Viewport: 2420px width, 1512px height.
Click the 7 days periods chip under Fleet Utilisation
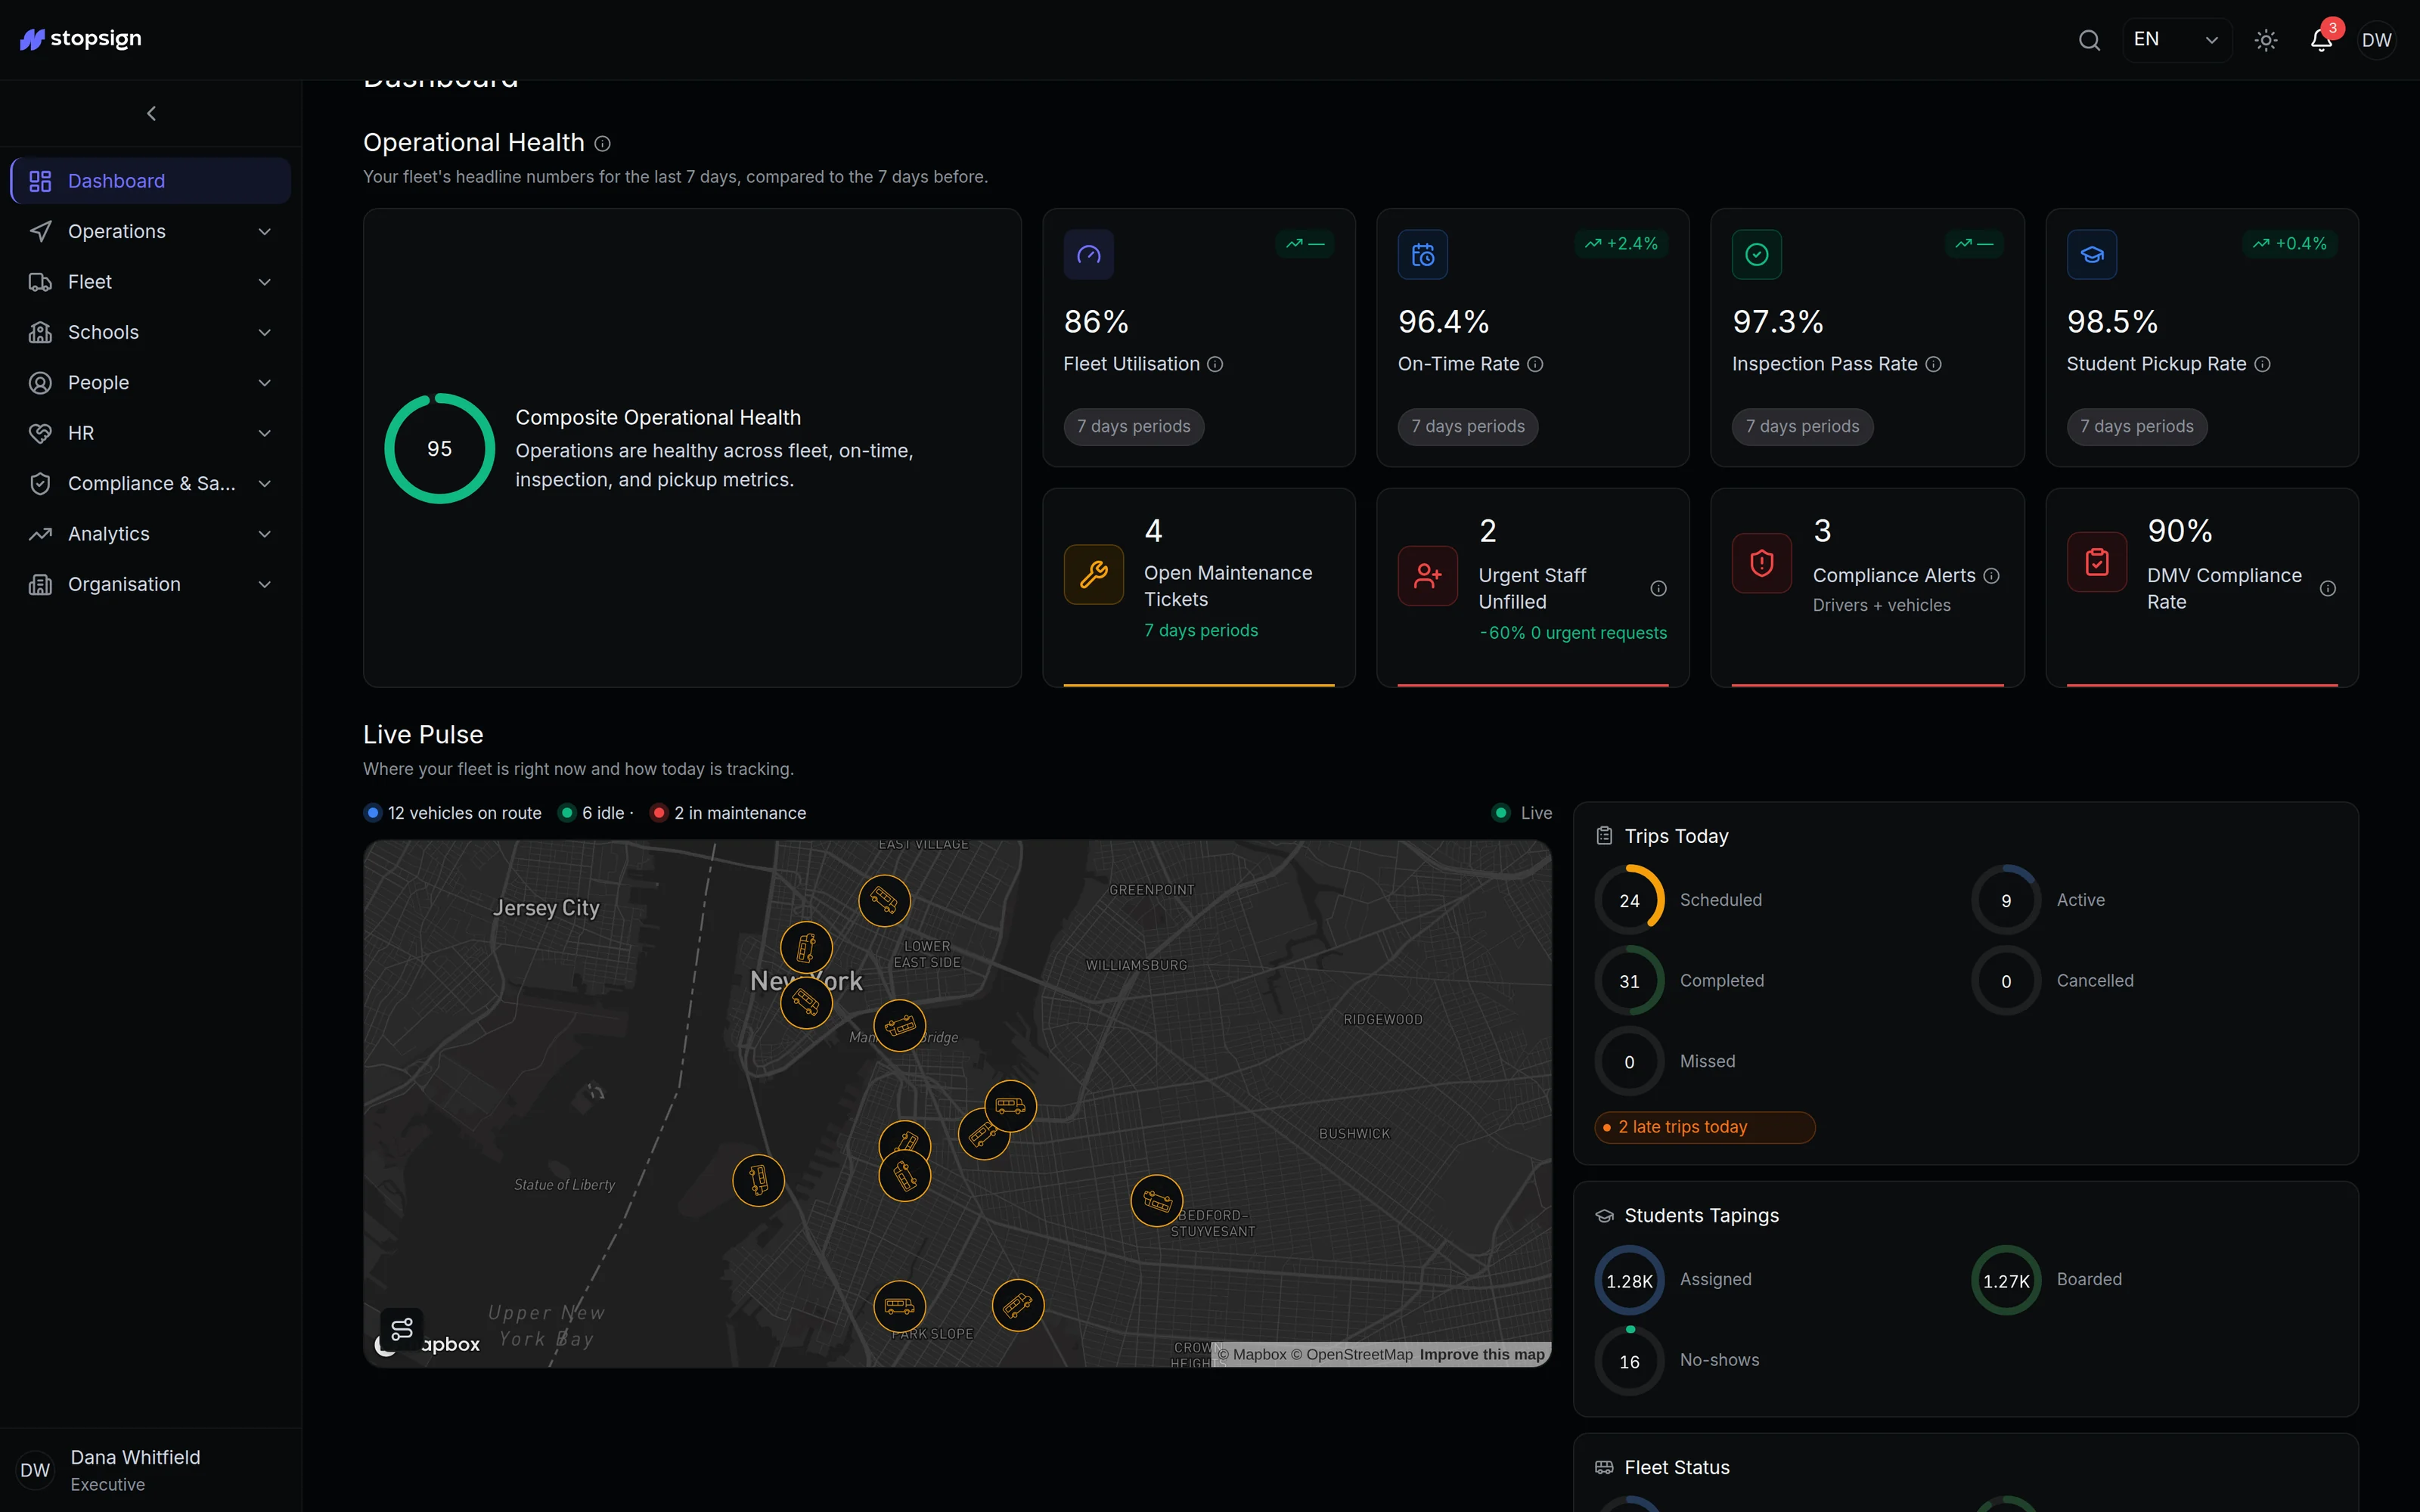[x=1134, y=426]
